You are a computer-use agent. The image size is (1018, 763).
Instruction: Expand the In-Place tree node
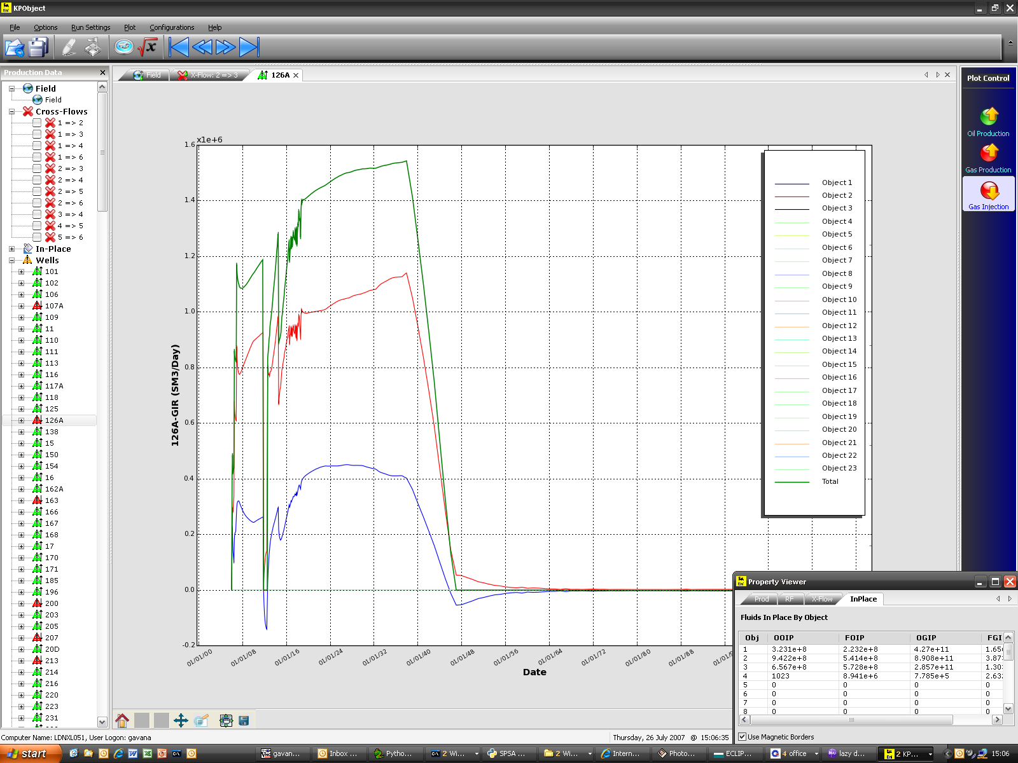(11, 249)
